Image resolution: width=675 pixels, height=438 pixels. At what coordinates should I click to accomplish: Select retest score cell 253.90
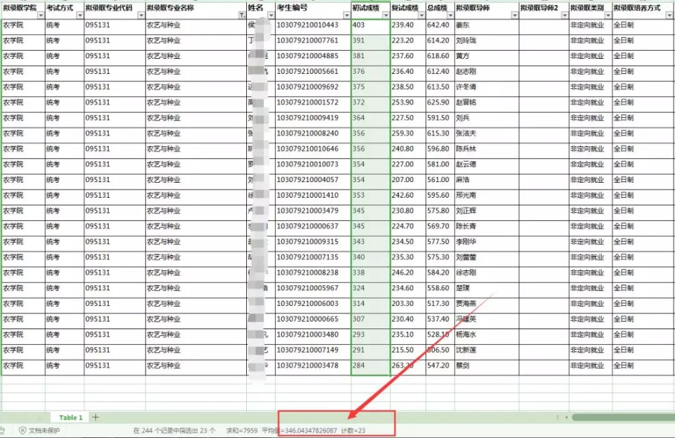[408, 103]
